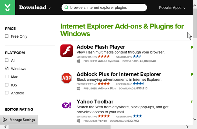Viewport: 197px width, 129px height.
Task: Click the Yahoo Toolbar title link
Action: tap(95, 101)
